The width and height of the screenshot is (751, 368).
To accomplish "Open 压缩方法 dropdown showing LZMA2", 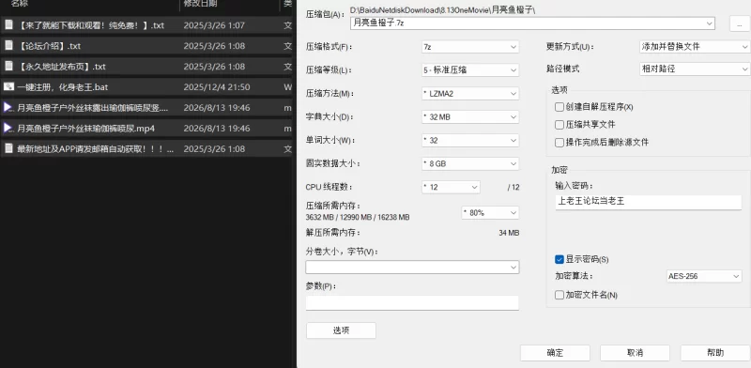I will [x=470, y=94].
